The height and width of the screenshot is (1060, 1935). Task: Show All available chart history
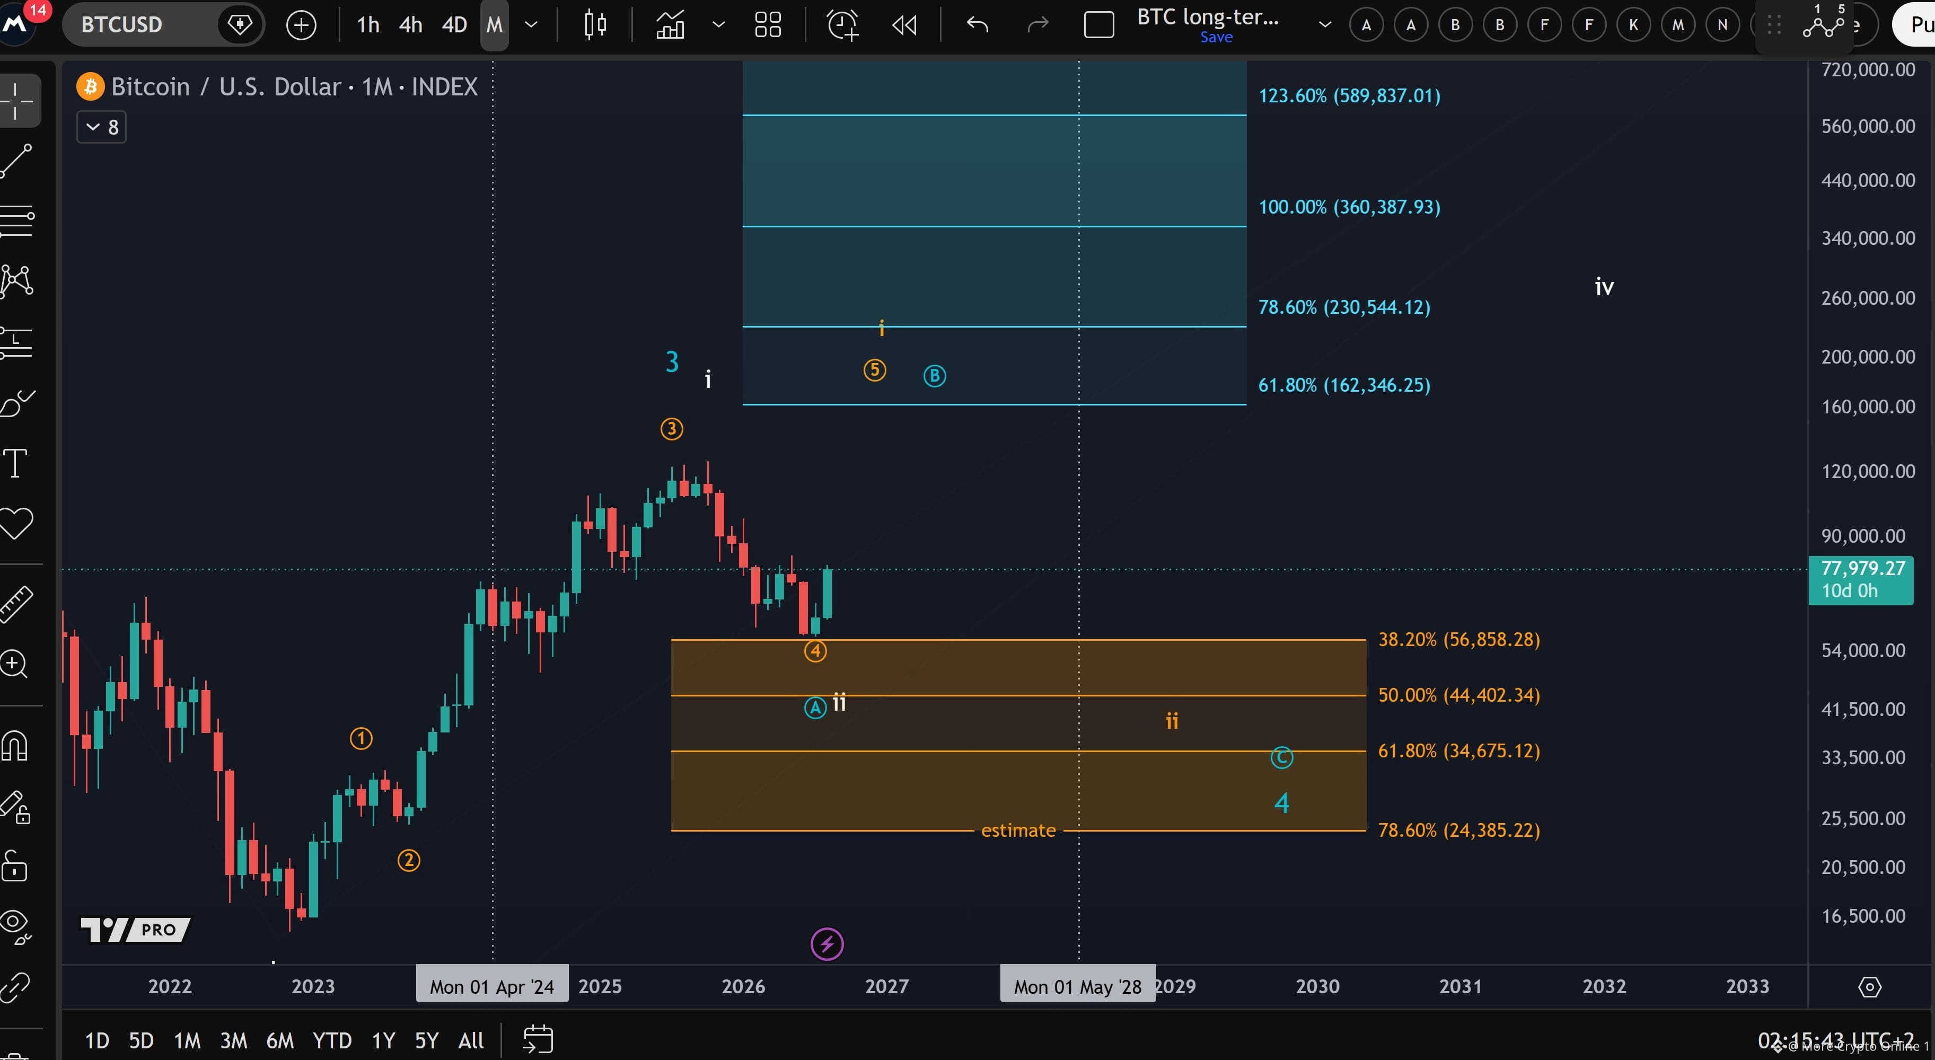tap(471, 1040)
